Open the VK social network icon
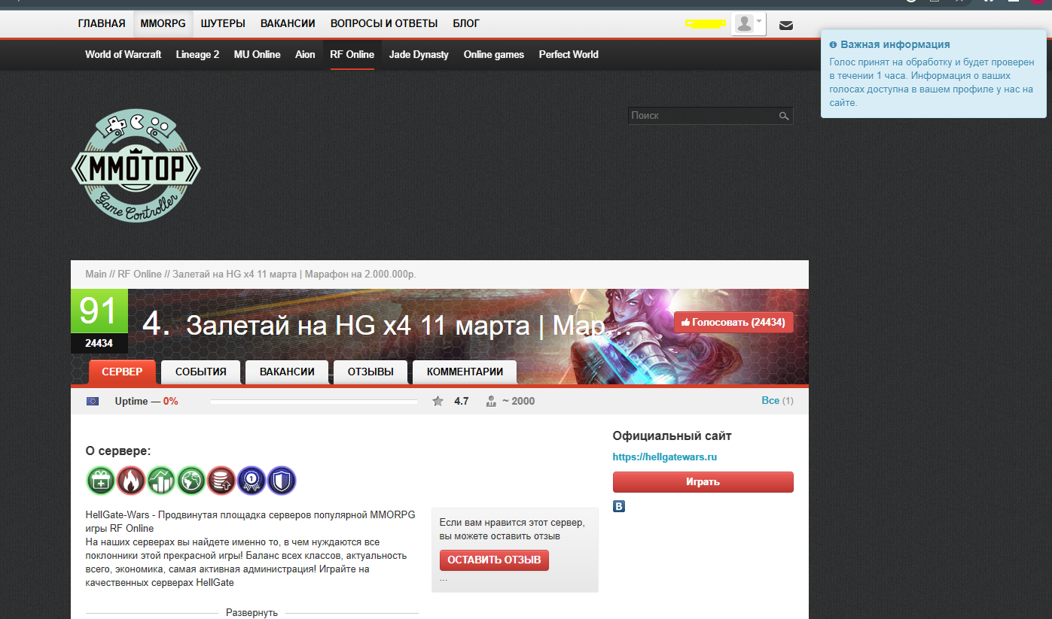 point(619,506)
